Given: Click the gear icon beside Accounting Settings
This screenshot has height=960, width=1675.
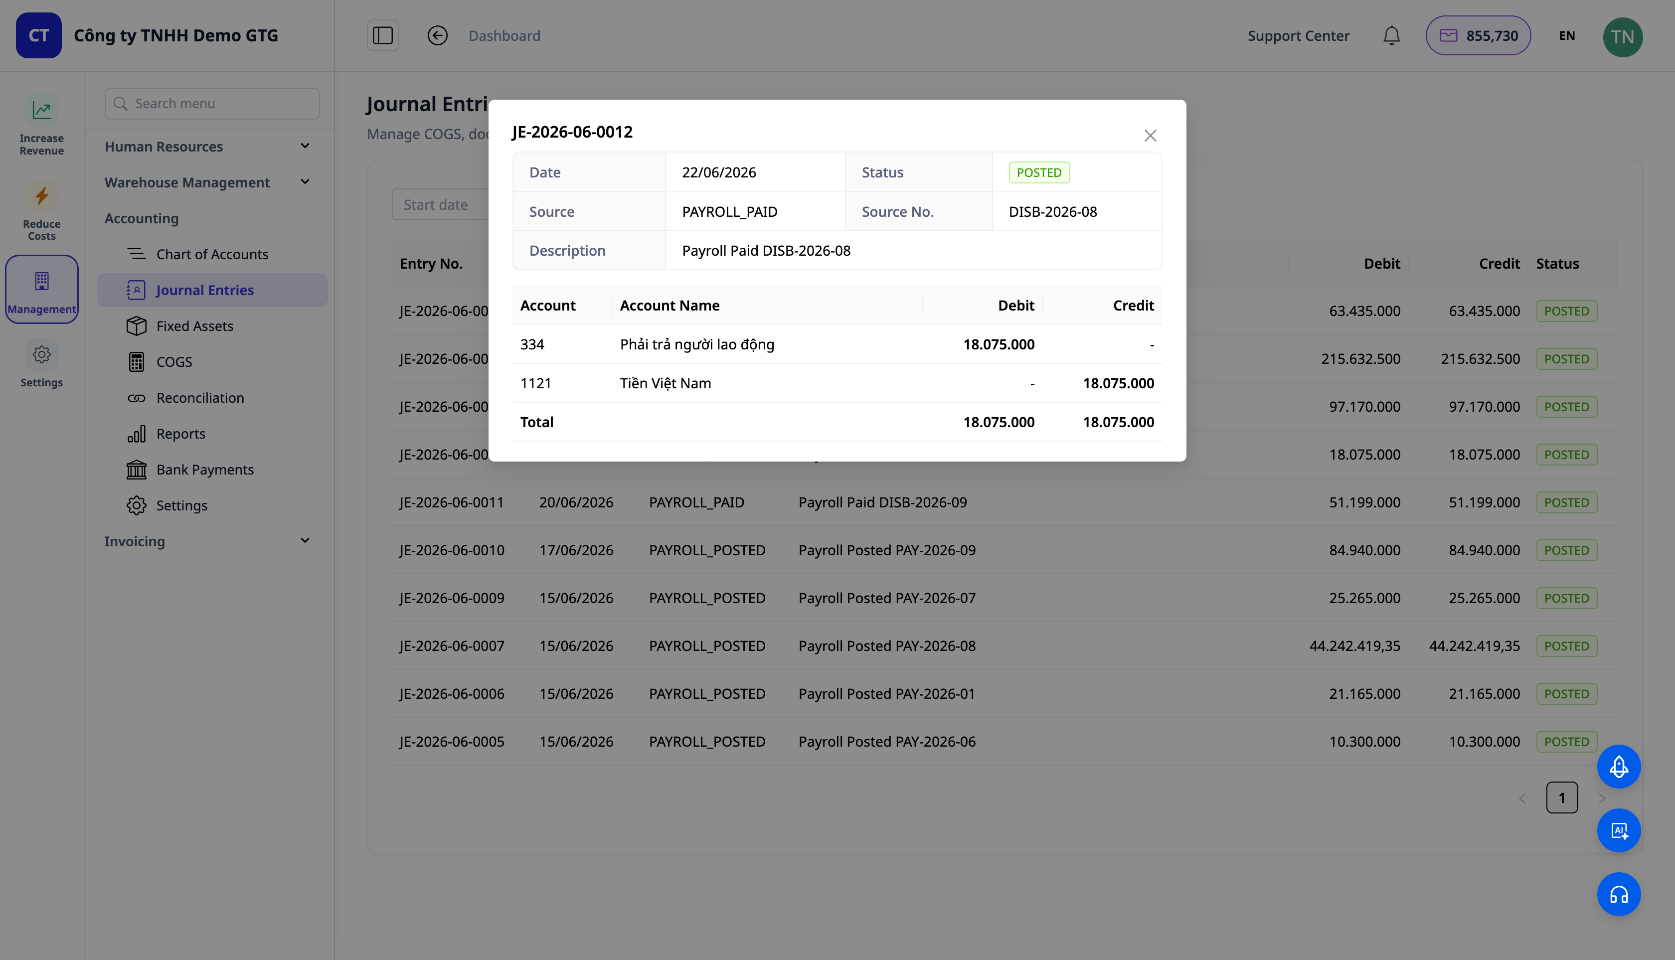Looking at the screenshot, I should tap(137, 506).
